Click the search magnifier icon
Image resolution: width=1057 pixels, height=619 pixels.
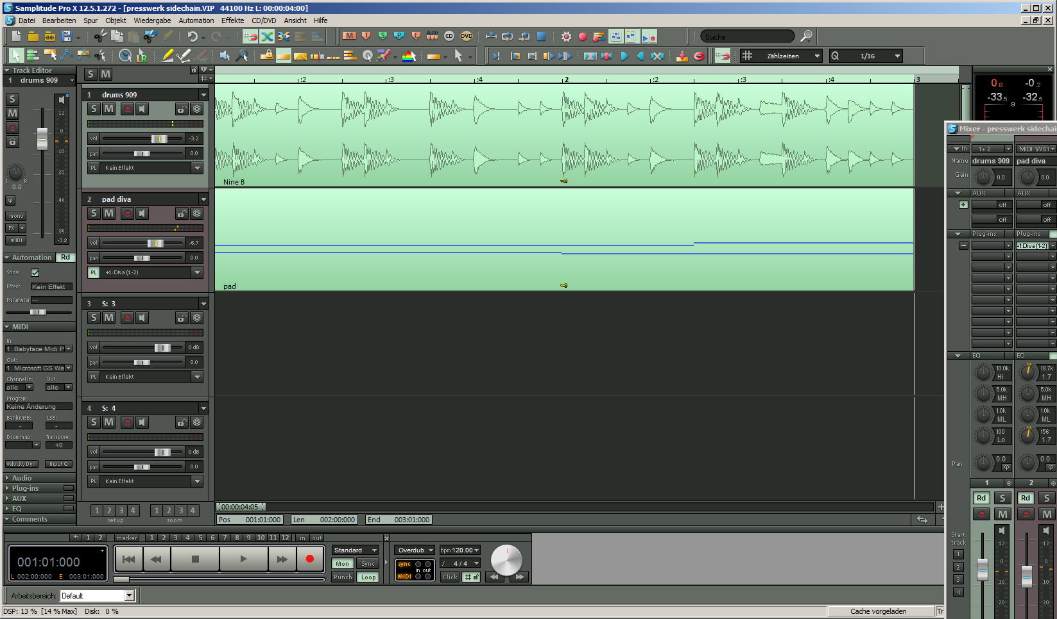pos(806,37)
